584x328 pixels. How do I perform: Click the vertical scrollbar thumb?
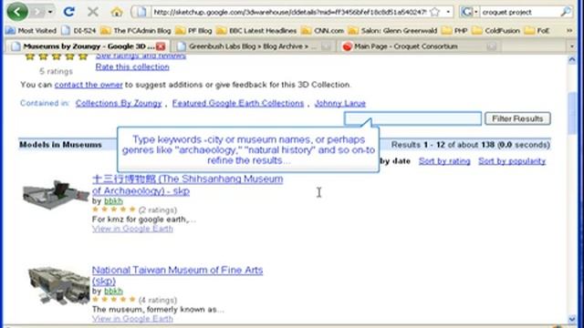click(x=572, y=113)
